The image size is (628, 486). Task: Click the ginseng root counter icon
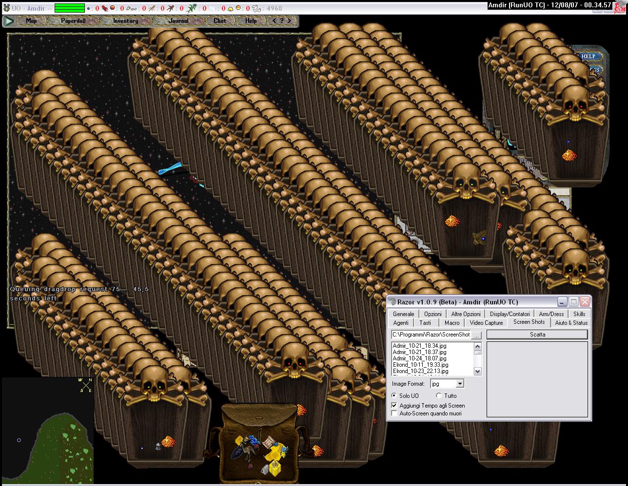coord(152,8)
